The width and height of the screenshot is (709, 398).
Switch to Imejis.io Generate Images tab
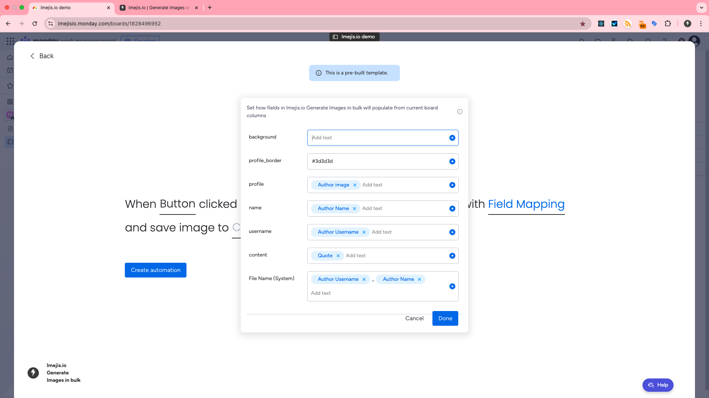tap(159, 8)
